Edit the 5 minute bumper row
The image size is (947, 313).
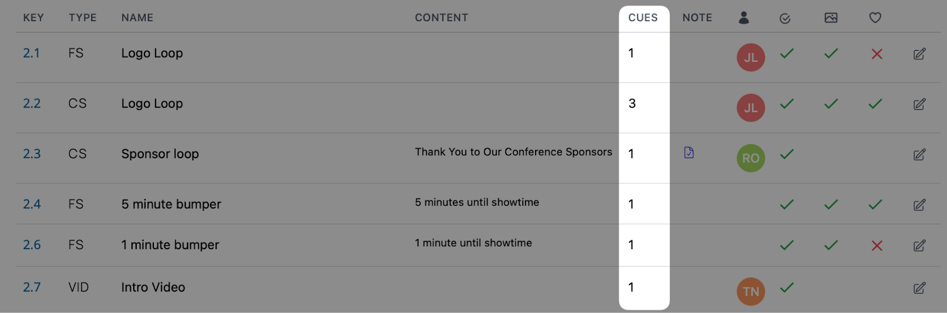[919, 205]
